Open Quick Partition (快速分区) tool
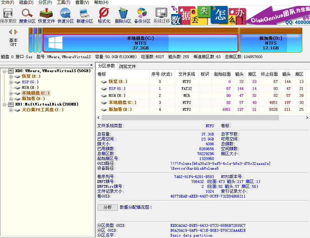The height and width of the screenshot is (238, 310). click(x=66, y=15)
